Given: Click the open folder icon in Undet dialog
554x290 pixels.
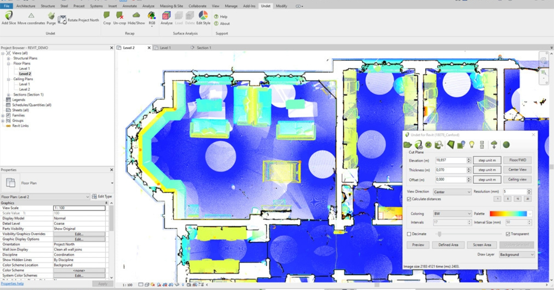Looking at the screenshot, I should click(408, 145).
